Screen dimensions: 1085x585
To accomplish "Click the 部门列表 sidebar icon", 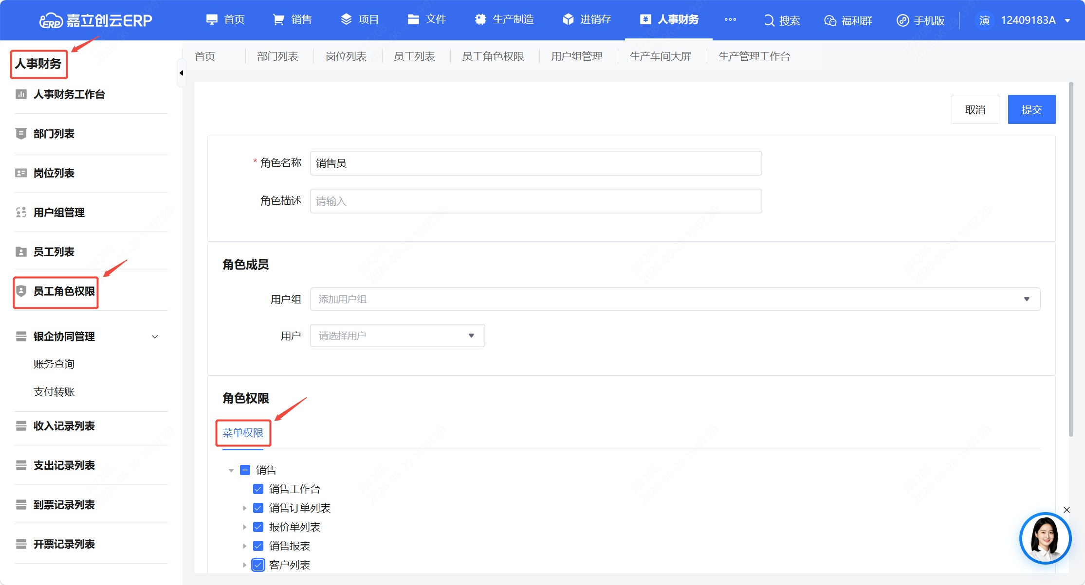I will (x=21, y=134).
